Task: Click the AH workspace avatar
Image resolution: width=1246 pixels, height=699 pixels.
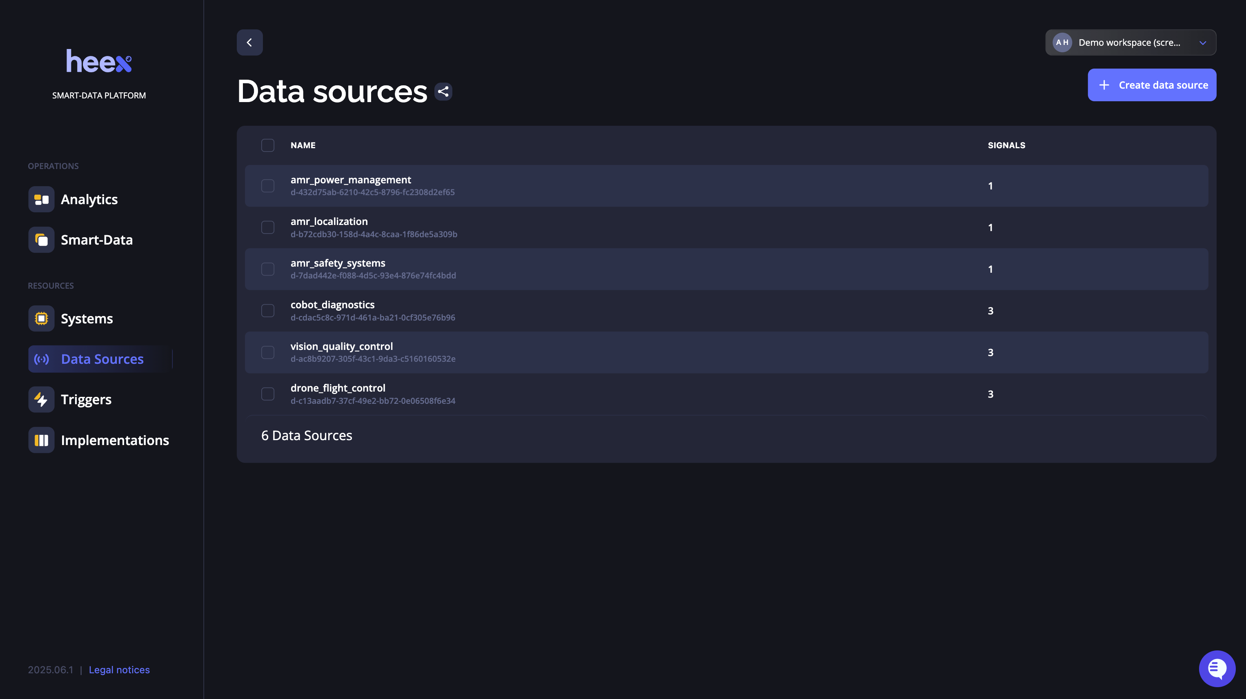Action: click(1062, 42)
